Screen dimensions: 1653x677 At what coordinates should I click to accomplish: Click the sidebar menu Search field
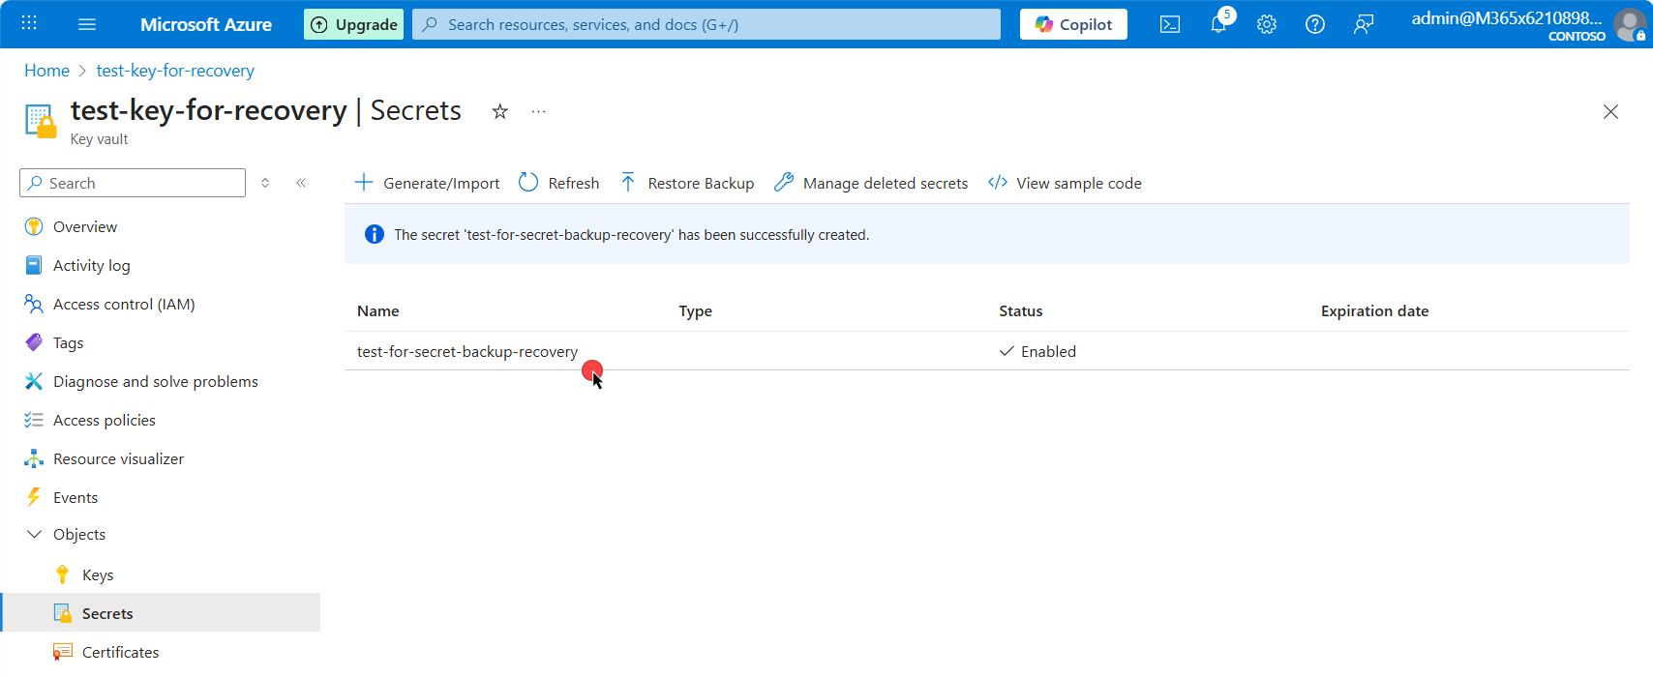click(x=133, y=183)
